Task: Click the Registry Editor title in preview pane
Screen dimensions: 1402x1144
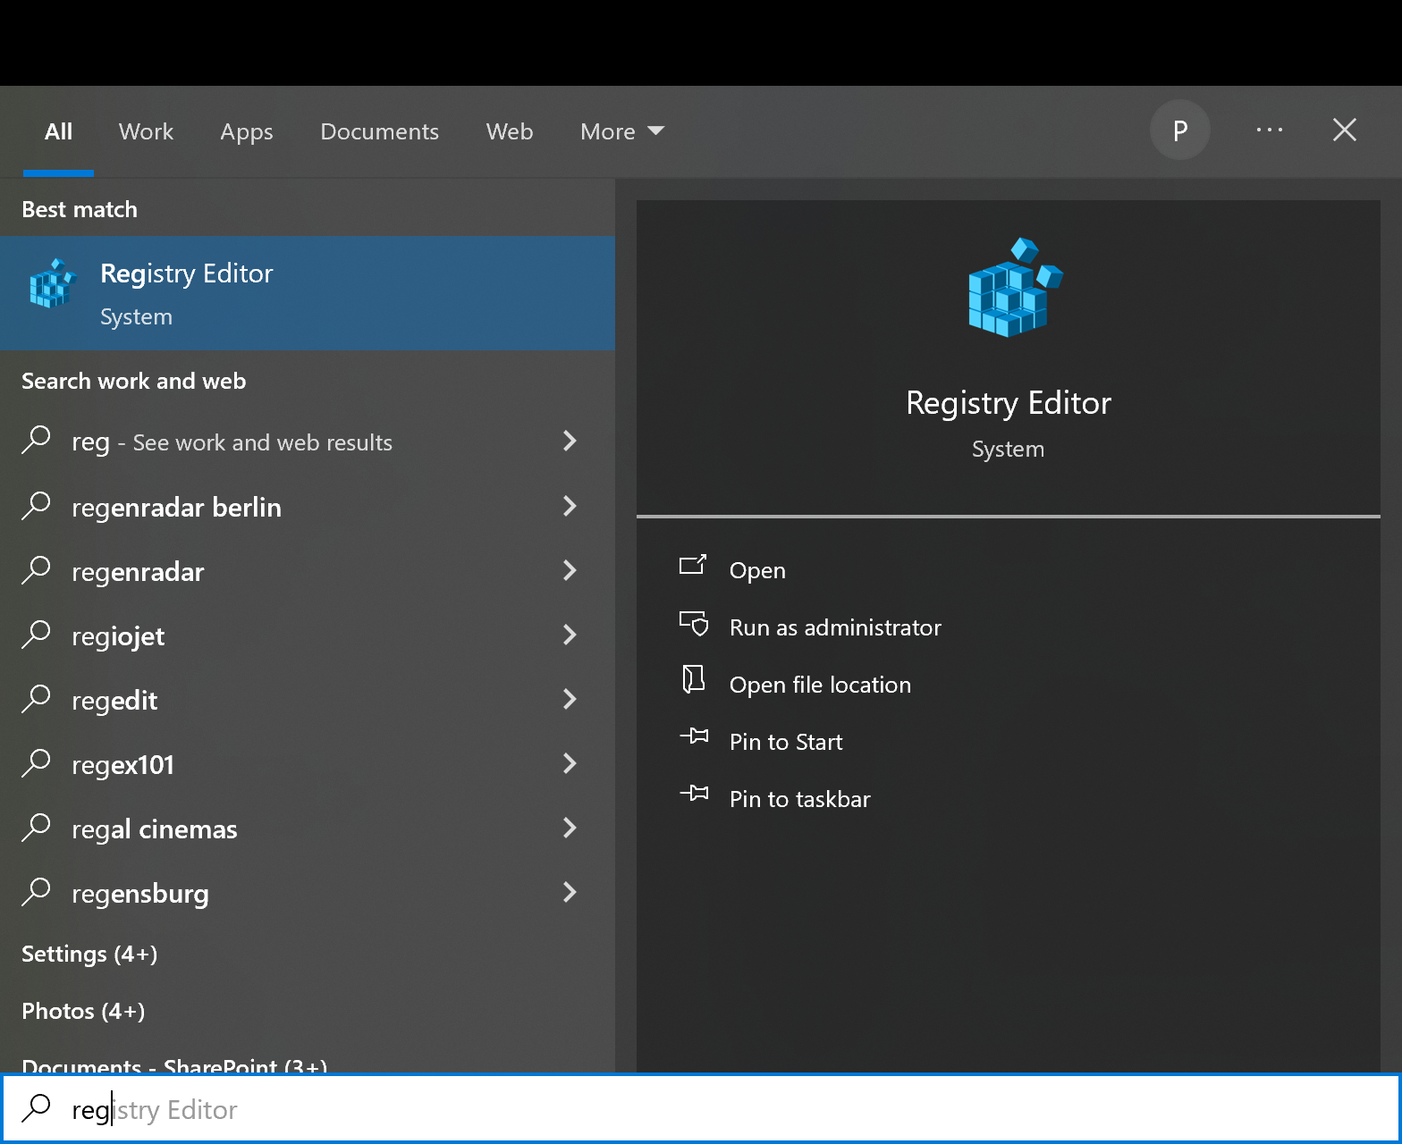Action: pyautogui.click(x=1009, y=403)
